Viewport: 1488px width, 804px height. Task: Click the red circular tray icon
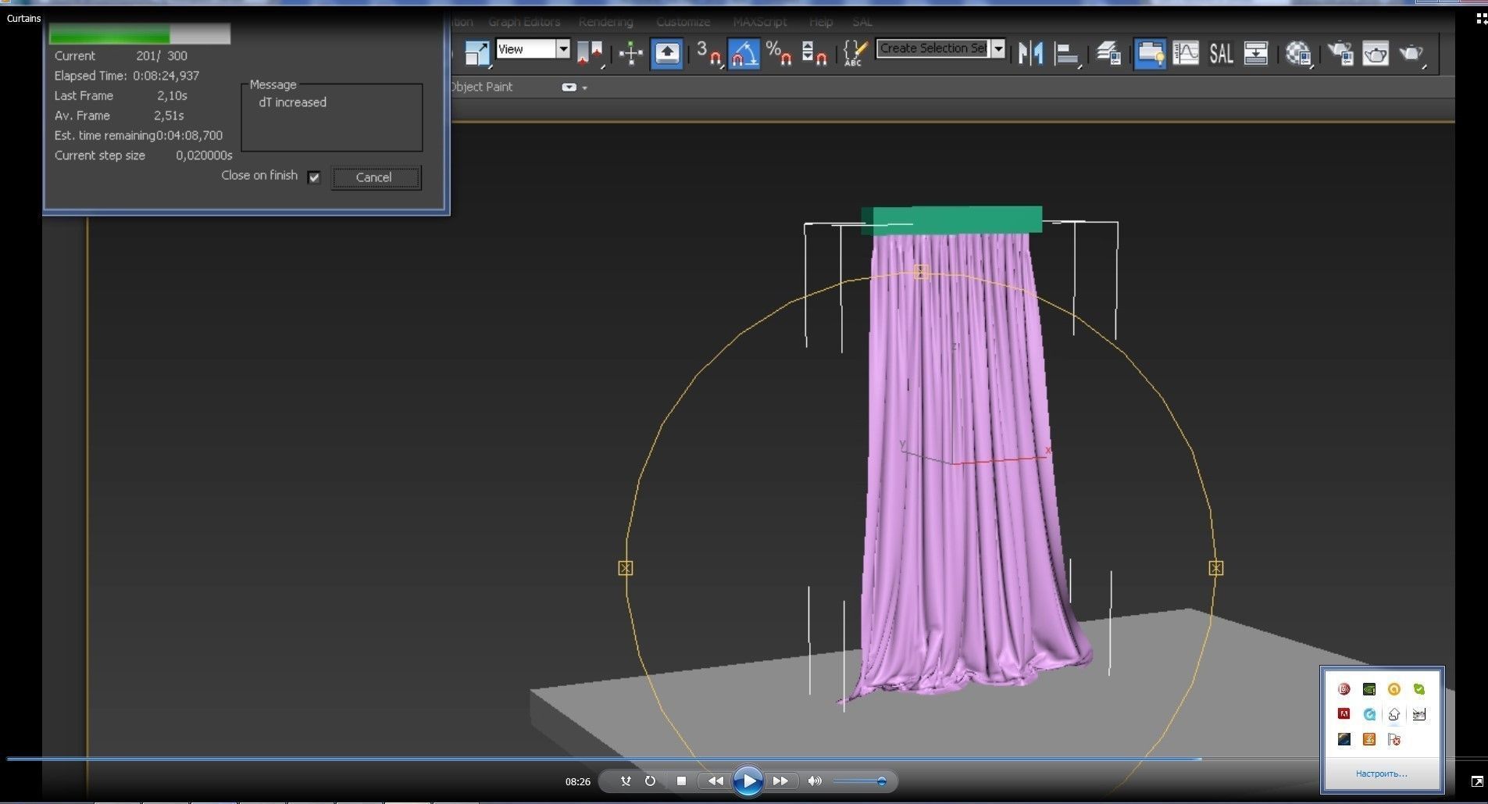[1343, 689]
